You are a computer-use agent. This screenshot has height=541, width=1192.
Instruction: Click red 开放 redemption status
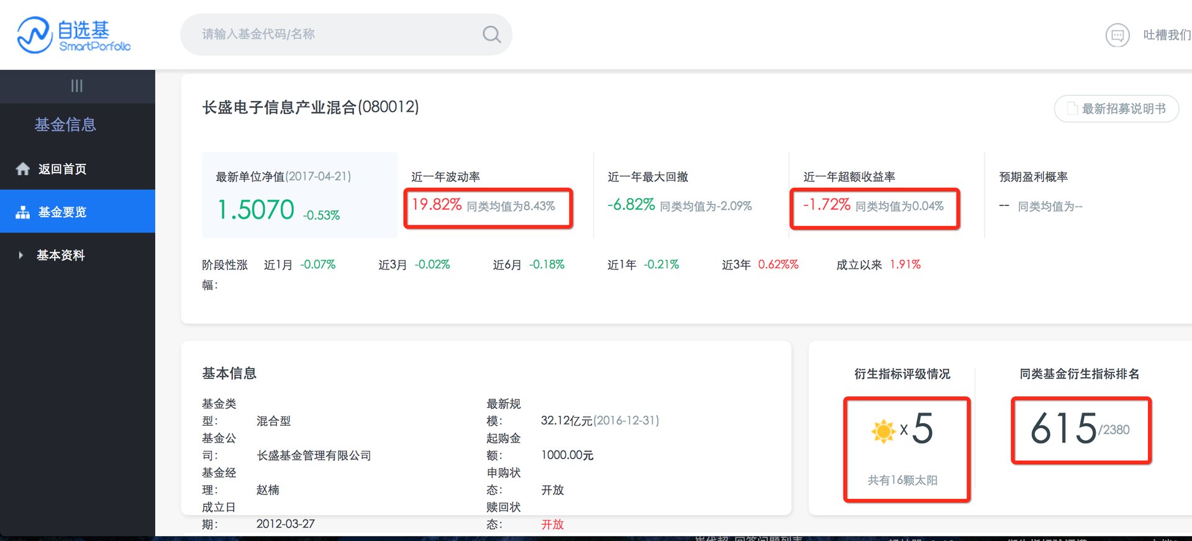coord(552,524)
